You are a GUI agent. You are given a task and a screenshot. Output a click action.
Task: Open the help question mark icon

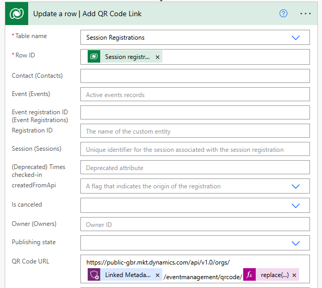pos(284,14)
